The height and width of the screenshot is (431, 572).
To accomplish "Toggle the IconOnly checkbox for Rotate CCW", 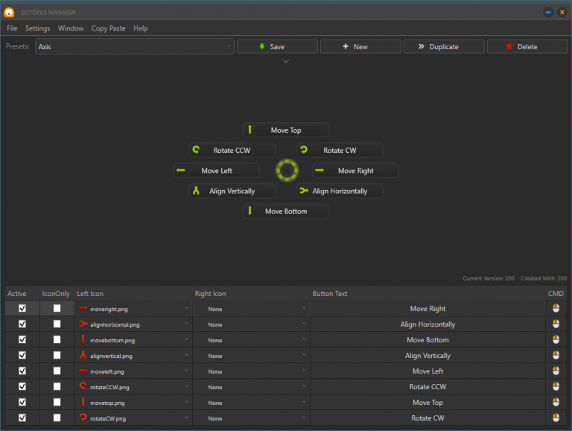I will point(57,386).
